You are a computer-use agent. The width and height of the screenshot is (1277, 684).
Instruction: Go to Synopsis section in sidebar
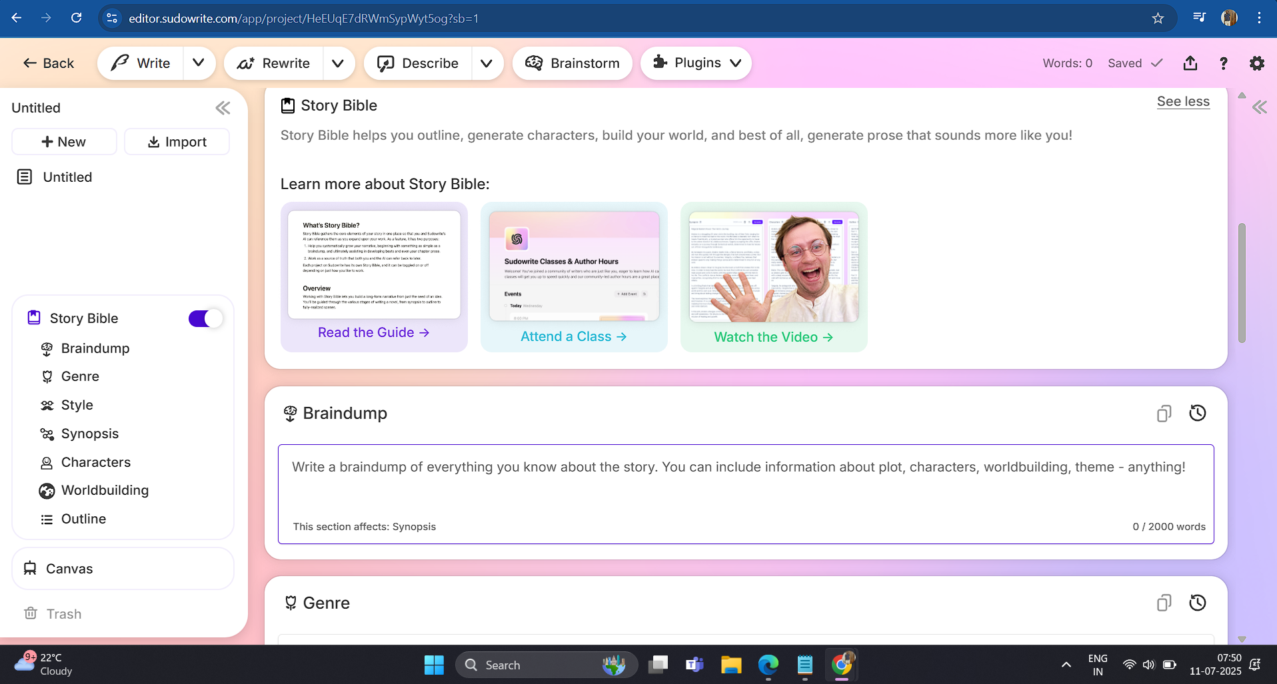pos(90,434)
